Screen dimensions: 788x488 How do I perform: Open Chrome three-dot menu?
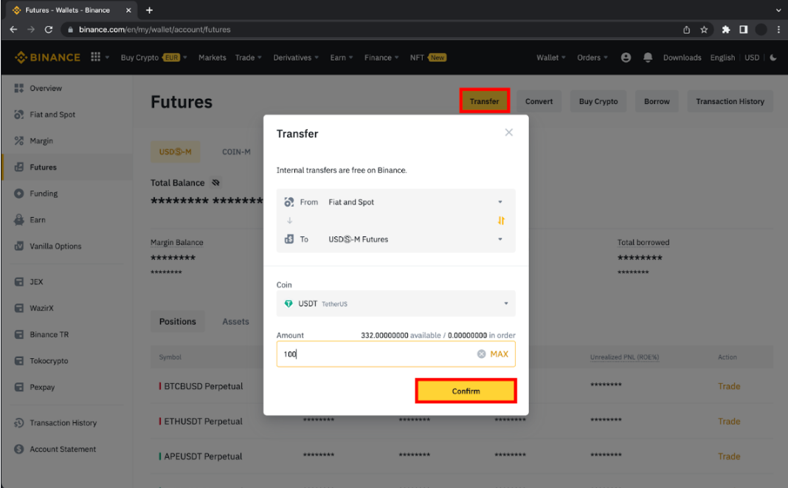tap(778, 30)
